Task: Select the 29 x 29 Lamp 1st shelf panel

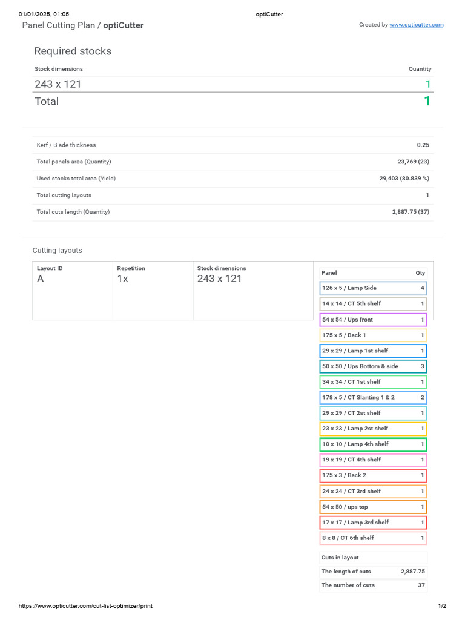Action: tap(373, 351)
